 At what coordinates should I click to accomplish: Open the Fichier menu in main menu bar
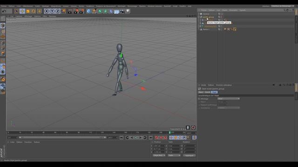(4, 6)
